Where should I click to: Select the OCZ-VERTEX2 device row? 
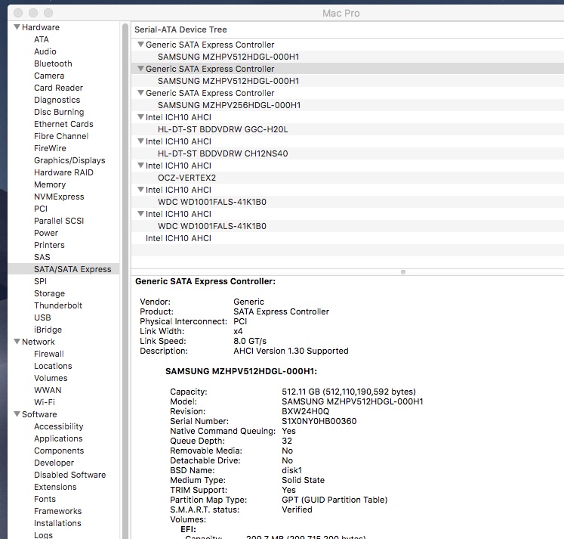[347, 178]
